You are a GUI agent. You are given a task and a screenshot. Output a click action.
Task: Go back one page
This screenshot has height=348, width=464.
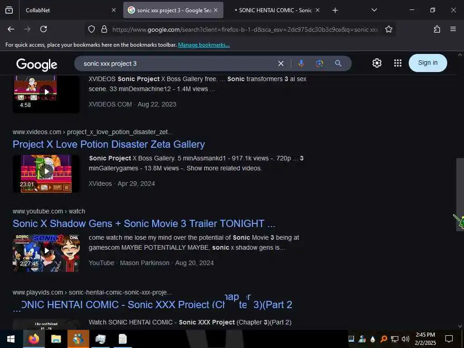tap(11, 29)
